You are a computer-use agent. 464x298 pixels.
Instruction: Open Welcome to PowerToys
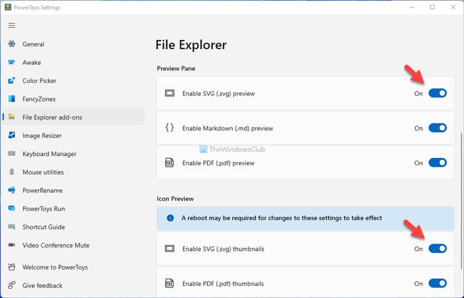(55, 267)
